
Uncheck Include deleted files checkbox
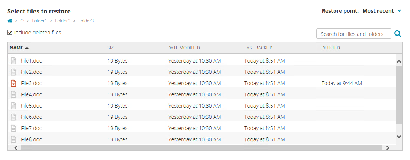10,33
